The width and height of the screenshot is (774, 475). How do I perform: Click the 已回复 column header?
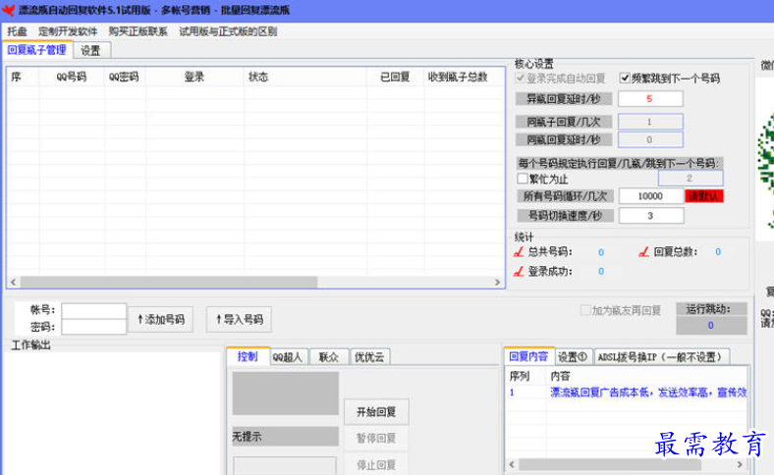(395, 77)
